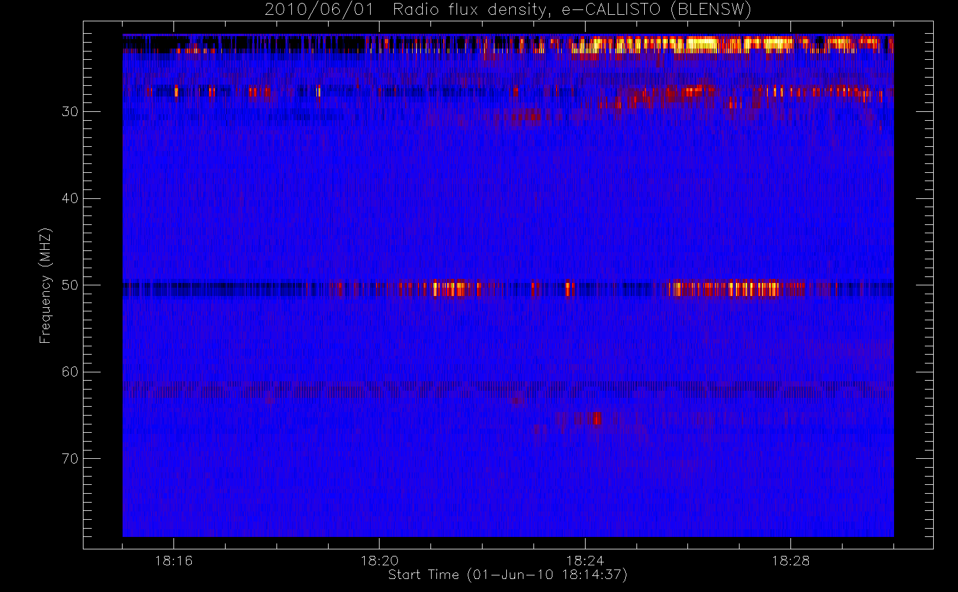
Task: Click the 18:28 time tick label
Action: click(790, 561)
